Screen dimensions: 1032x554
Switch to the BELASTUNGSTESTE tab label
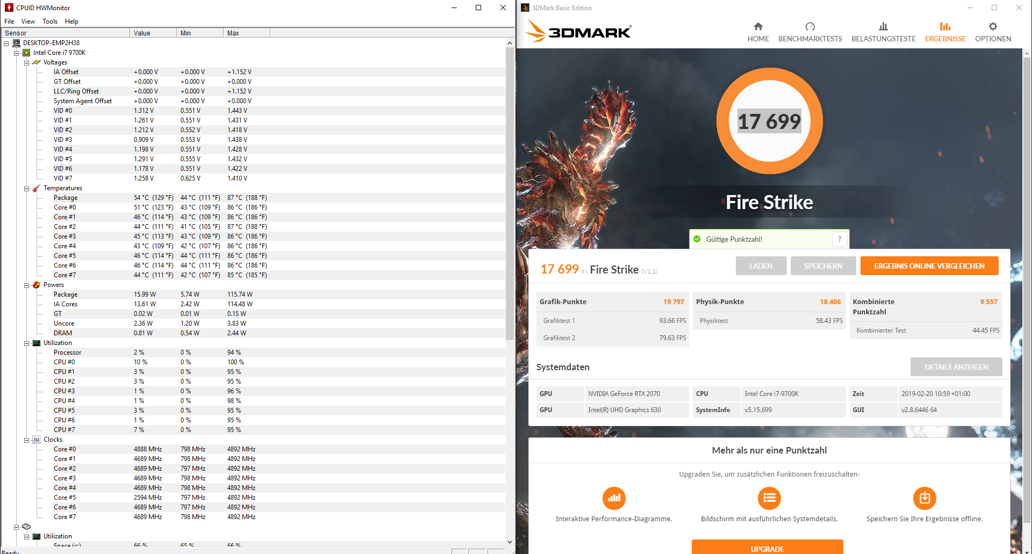point(883,39)
